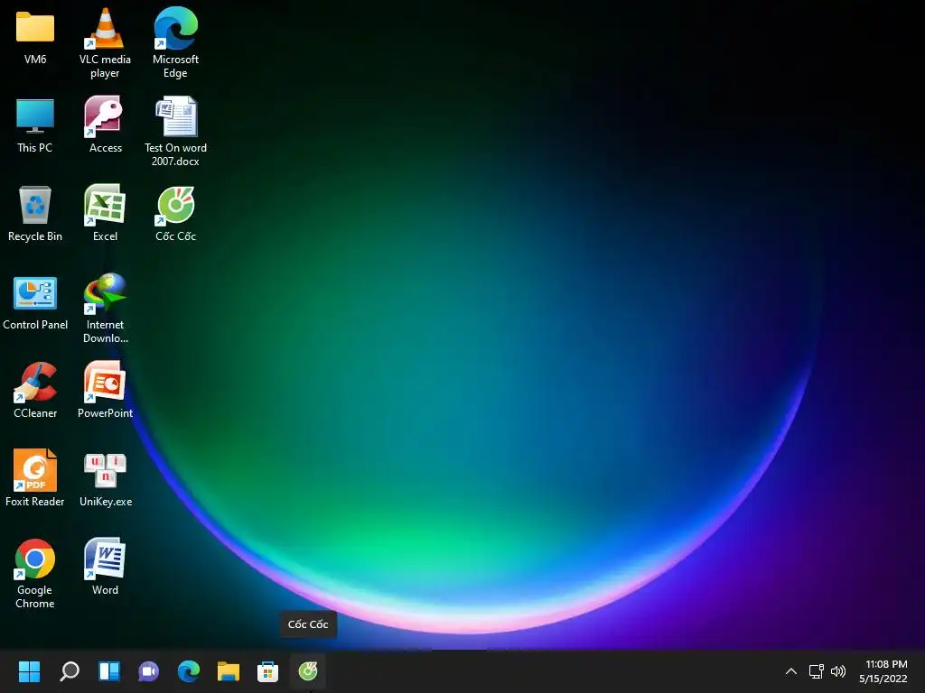Open clock showing 11:08 PM
The width and height of the screenshot is (925, 693).
(x=886, y=664)
